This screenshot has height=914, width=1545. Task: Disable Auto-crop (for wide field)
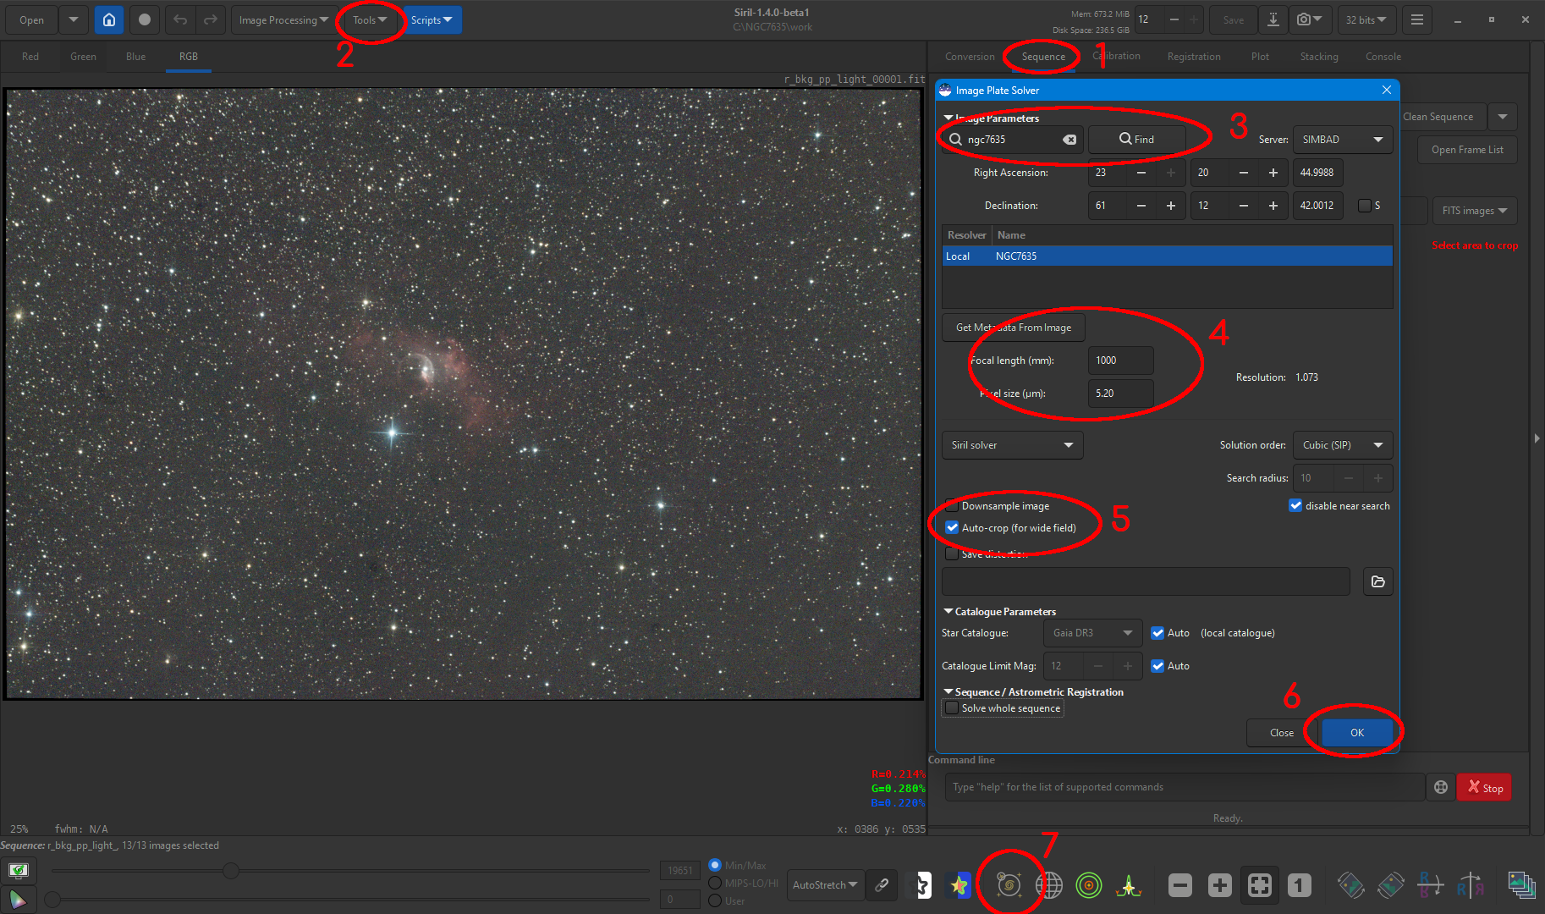click(x=952, y=527)
